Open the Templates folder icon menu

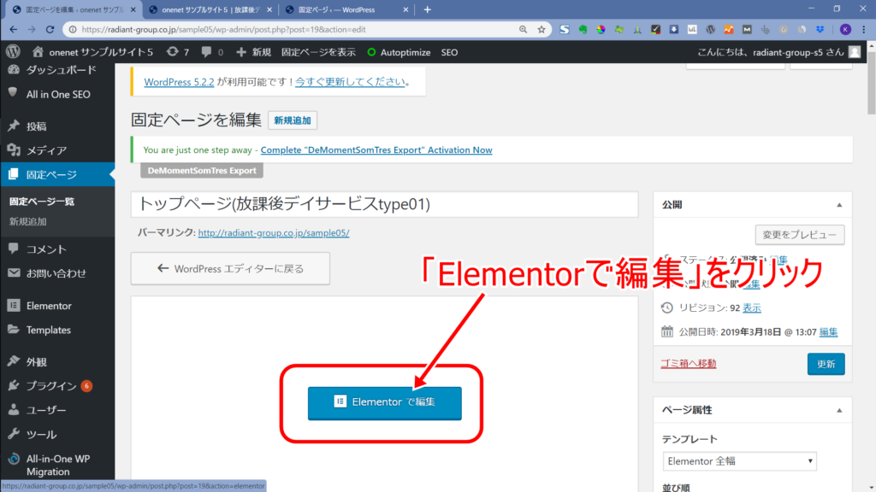tap(14, 330)
